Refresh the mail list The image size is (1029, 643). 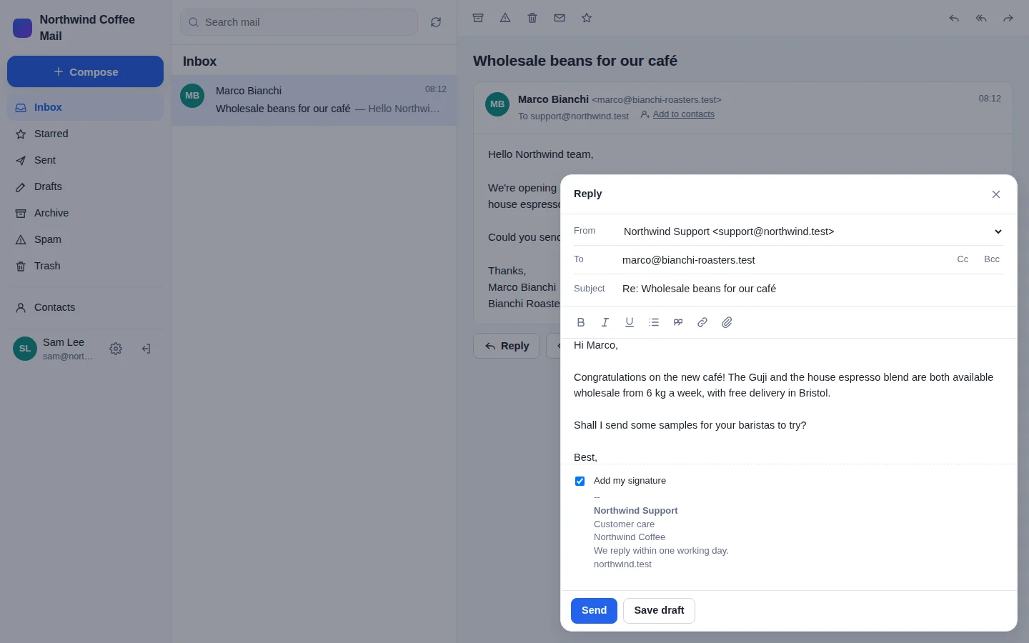(x=436, y=22)
